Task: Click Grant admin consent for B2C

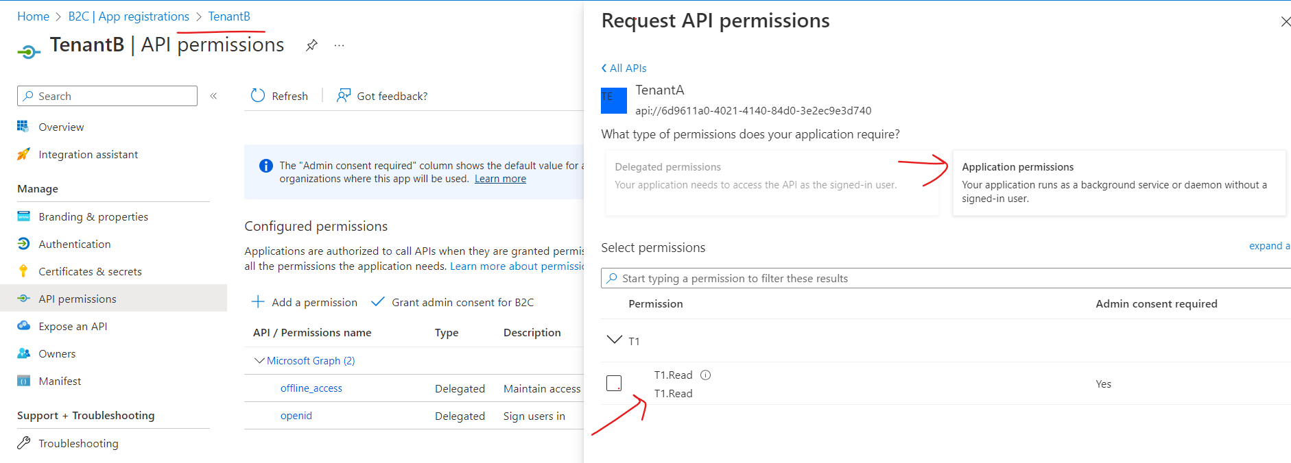Action: click(x=453, y=302)
